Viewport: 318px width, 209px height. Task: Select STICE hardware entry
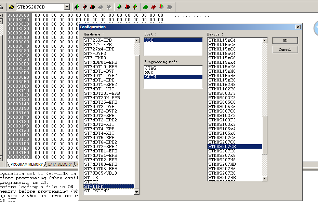tap(109, 178)
